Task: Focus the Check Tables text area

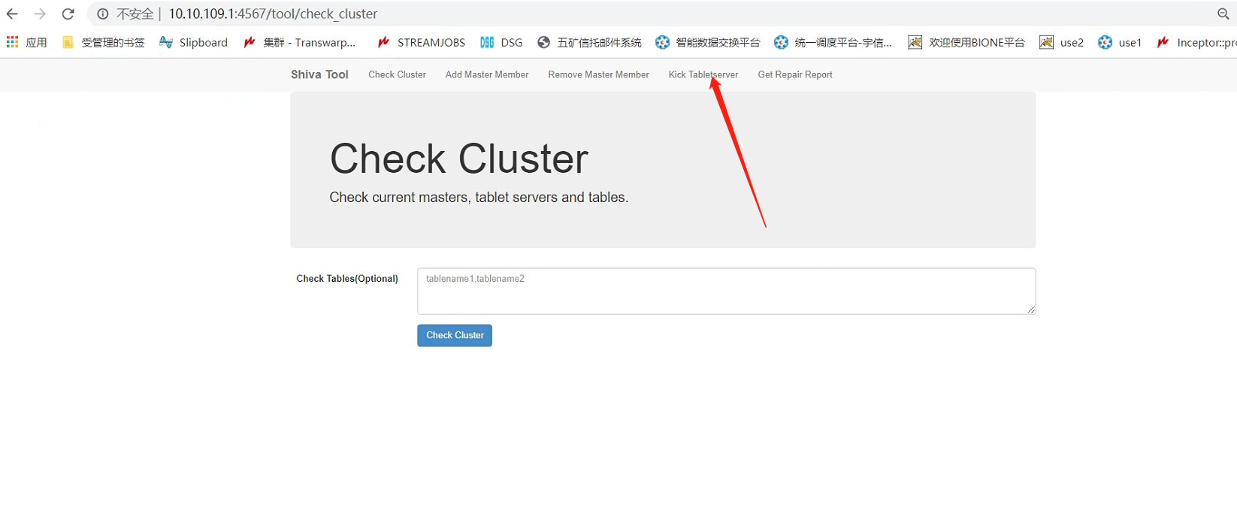Action: pos(726,291)
